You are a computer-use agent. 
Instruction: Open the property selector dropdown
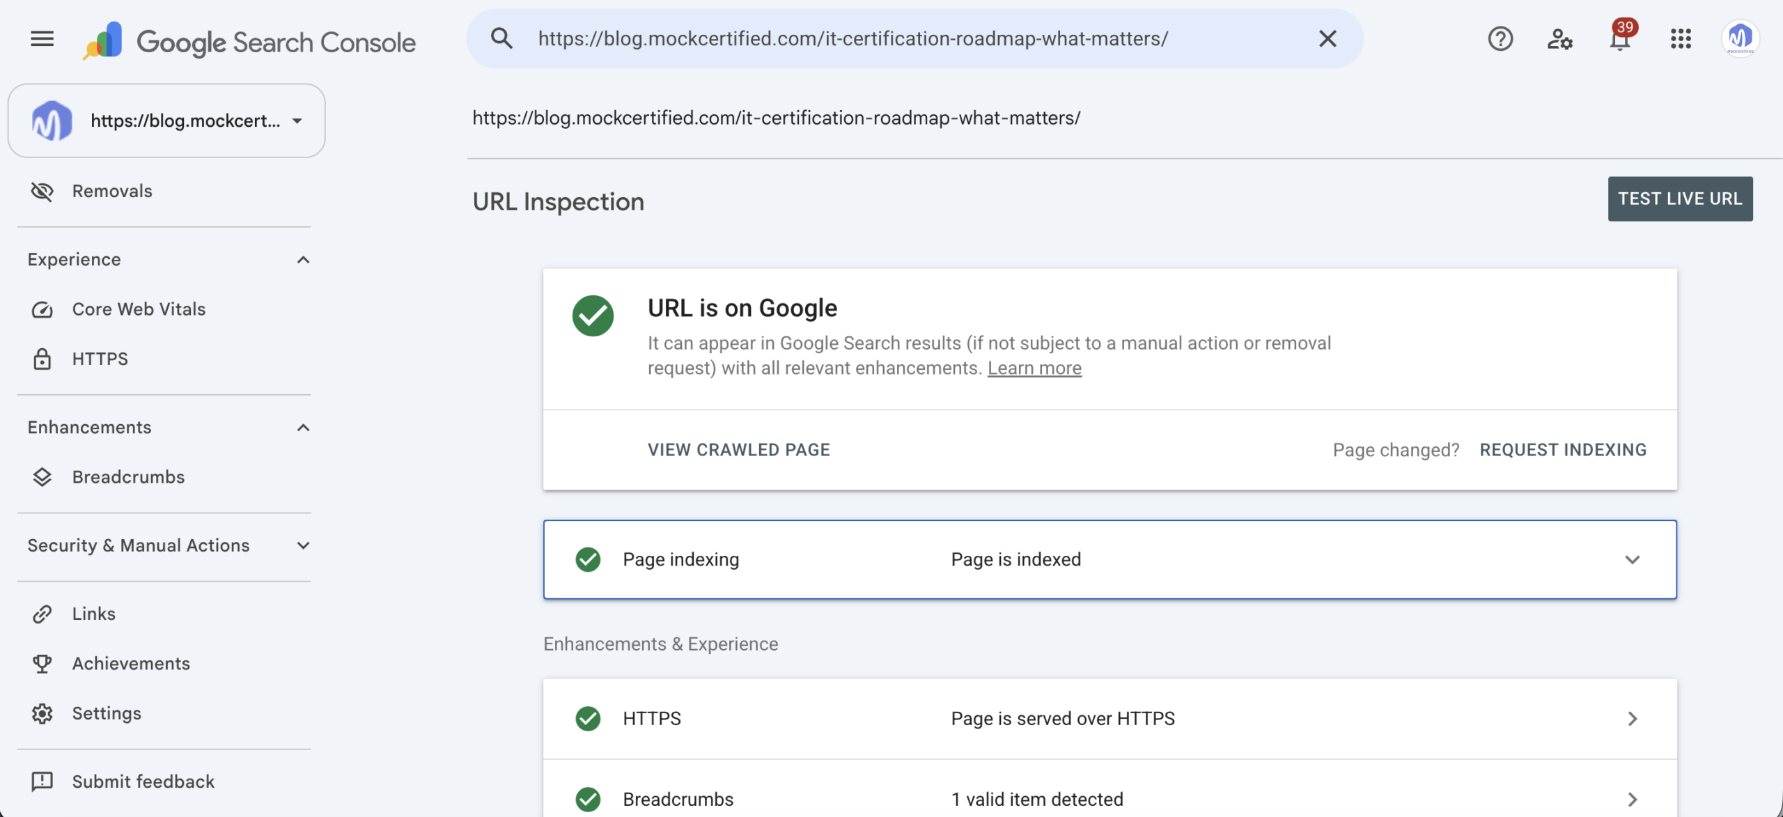click(166, 120)
